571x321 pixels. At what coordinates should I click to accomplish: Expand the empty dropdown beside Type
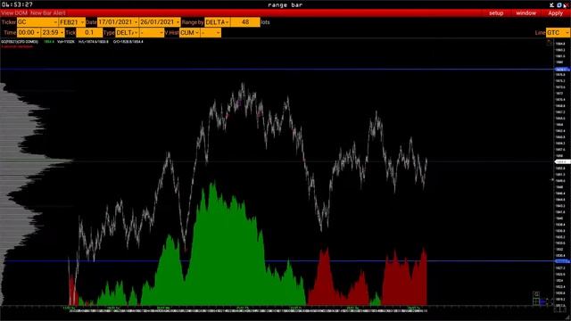tap(152, 32)
